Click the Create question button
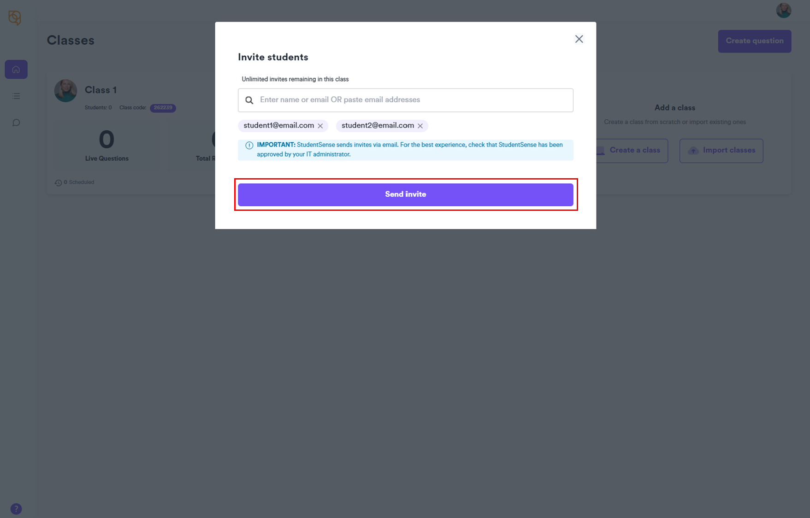The width and height of the screenshot is (810, 518). tap(754, 41)
